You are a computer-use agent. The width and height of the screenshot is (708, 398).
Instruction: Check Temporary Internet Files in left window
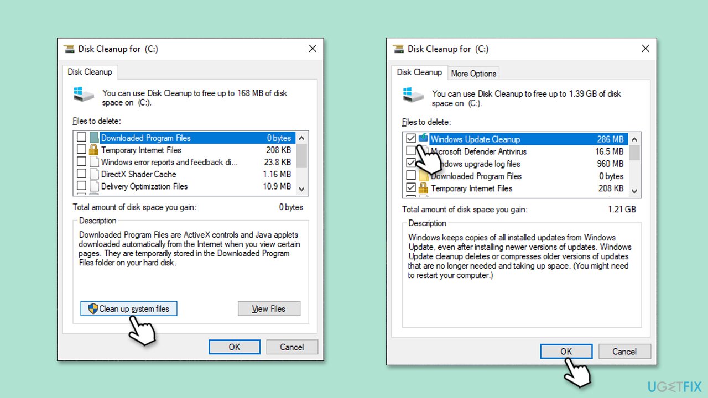click(x=81, y=150)
